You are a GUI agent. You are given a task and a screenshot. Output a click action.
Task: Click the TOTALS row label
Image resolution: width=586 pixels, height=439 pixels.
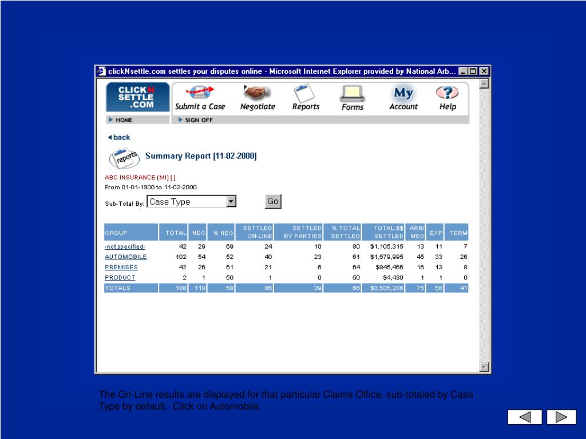click(118, 288)
